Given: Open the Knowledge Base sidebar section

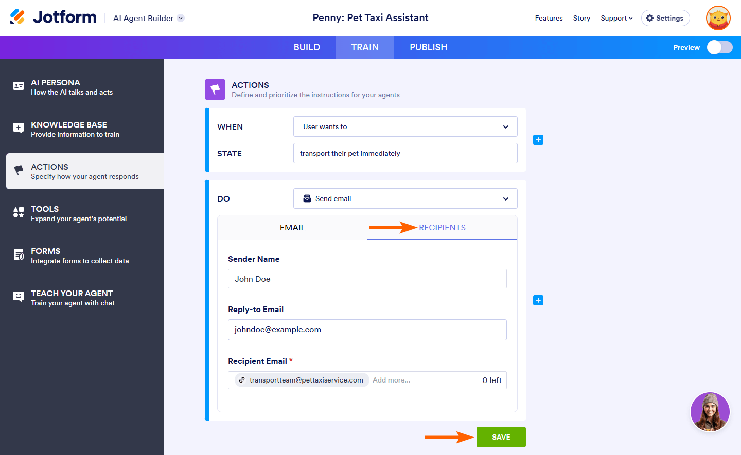Looking at the screenshot, I should (x=75, y=129).
